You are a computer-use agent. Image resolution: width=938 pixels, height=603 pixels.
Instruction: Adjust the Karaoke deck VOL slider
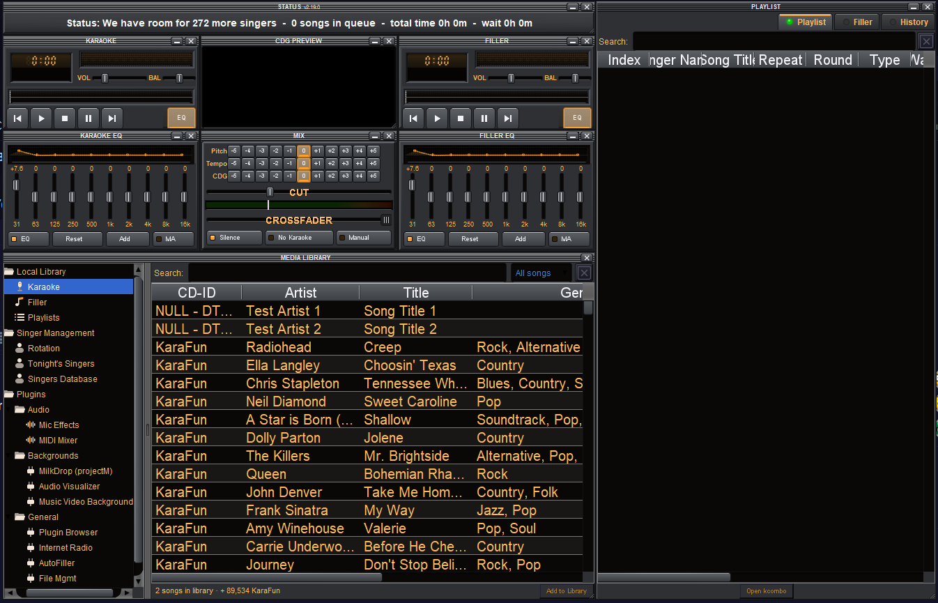(x=105, y=78)
